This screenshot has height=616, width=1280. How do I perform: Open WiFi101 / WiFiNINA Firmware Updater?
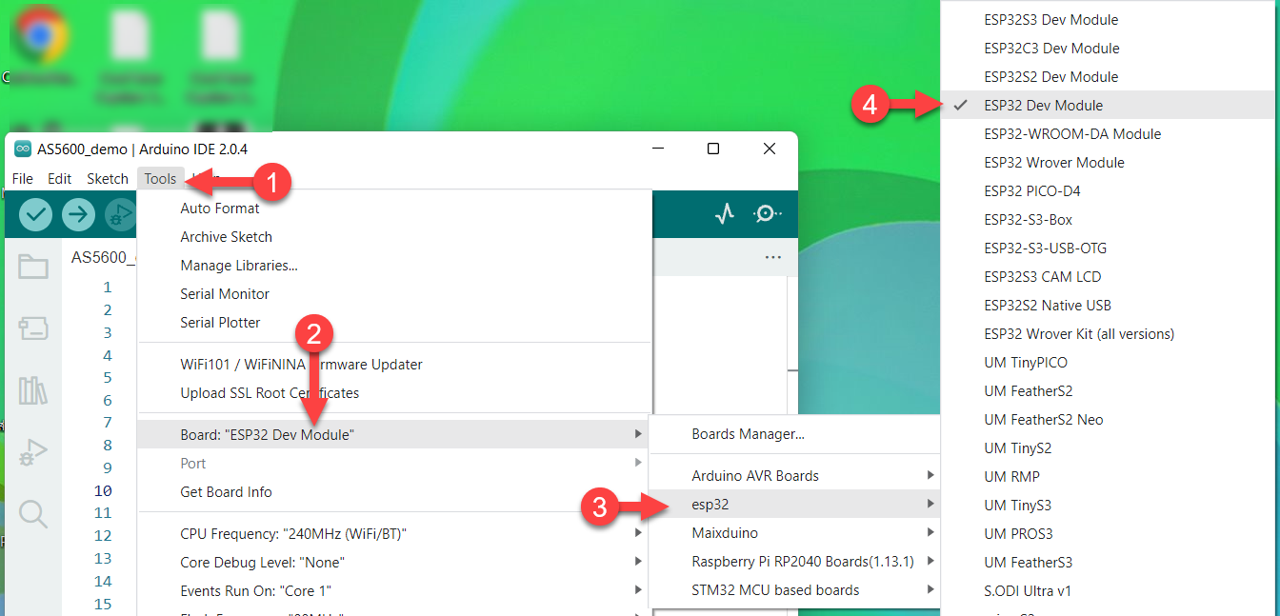(x=394, y=365)
